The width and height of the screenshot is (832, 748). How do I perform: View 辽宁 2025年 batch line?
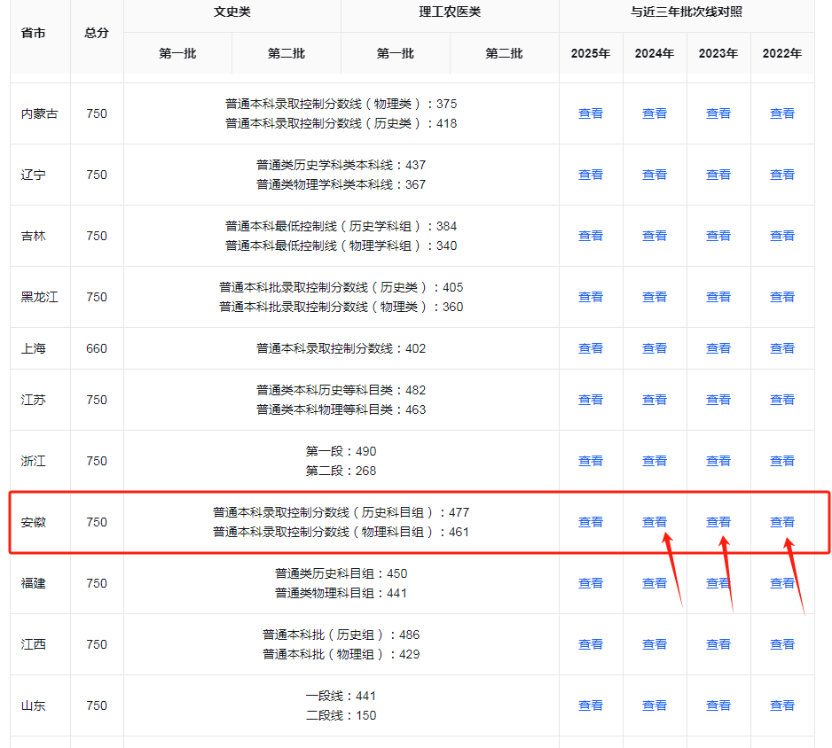pyautogui.click(x=591, y=175)
